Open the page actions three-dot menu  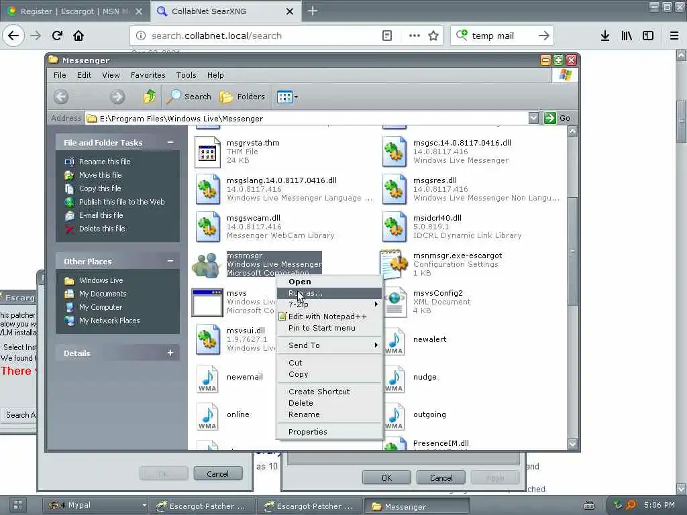414,36
